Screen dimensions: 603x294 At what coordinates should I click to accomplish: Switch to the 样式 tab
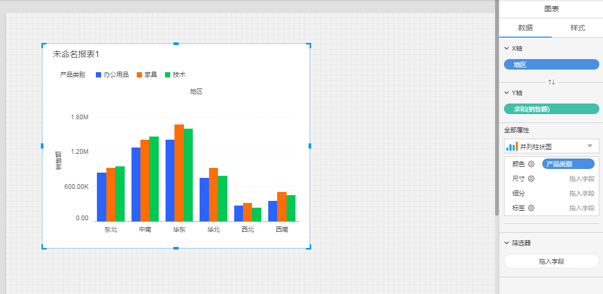(x=578, y=28)
